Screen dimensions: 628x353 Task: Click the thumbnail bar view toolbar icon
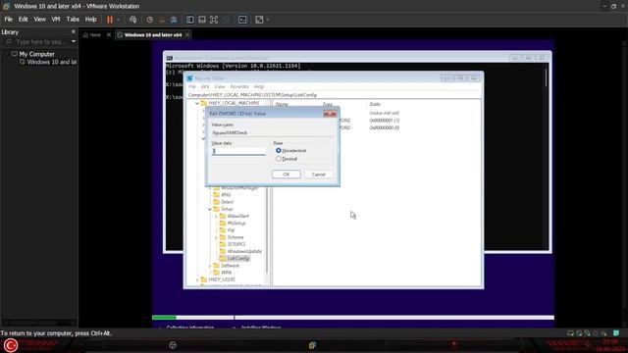pyautogui.click(x=202, y=20)
